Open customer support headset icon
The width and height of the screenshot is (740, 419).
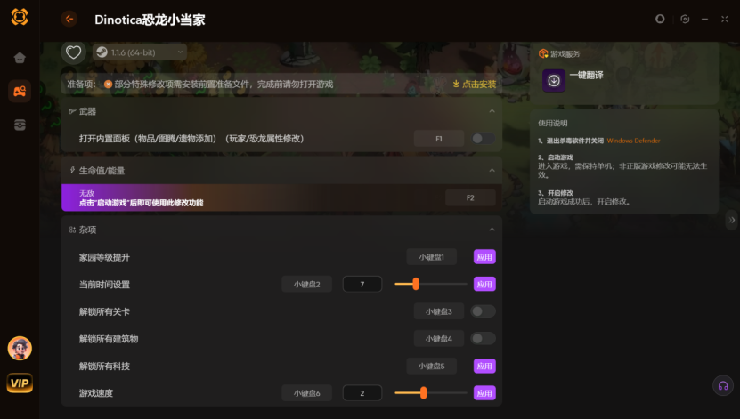pyautogui.click(x=723, y=386)
